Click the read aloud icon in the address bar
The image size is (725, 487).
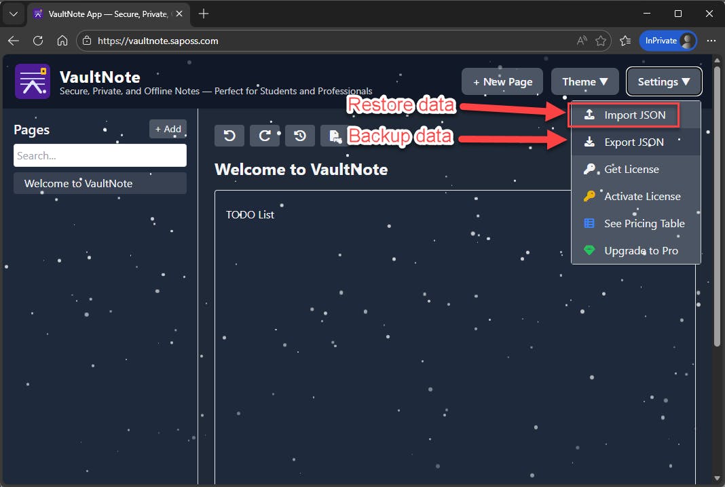coord(582,41)
